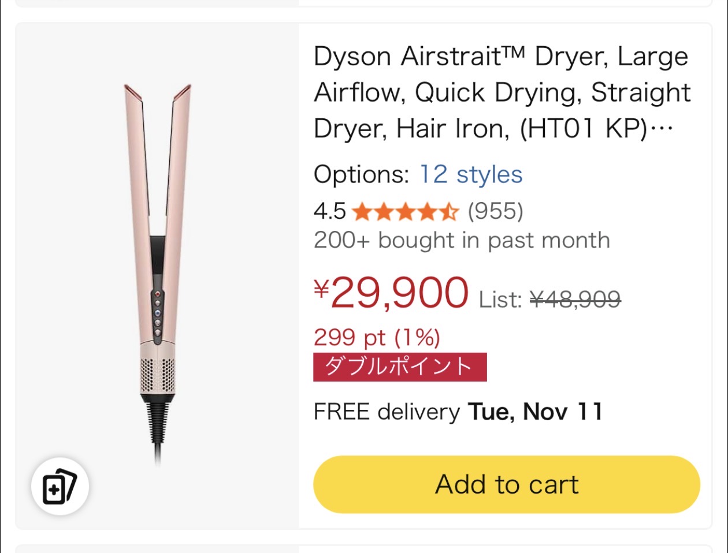Open the 12 styles options link

[471, 174]
